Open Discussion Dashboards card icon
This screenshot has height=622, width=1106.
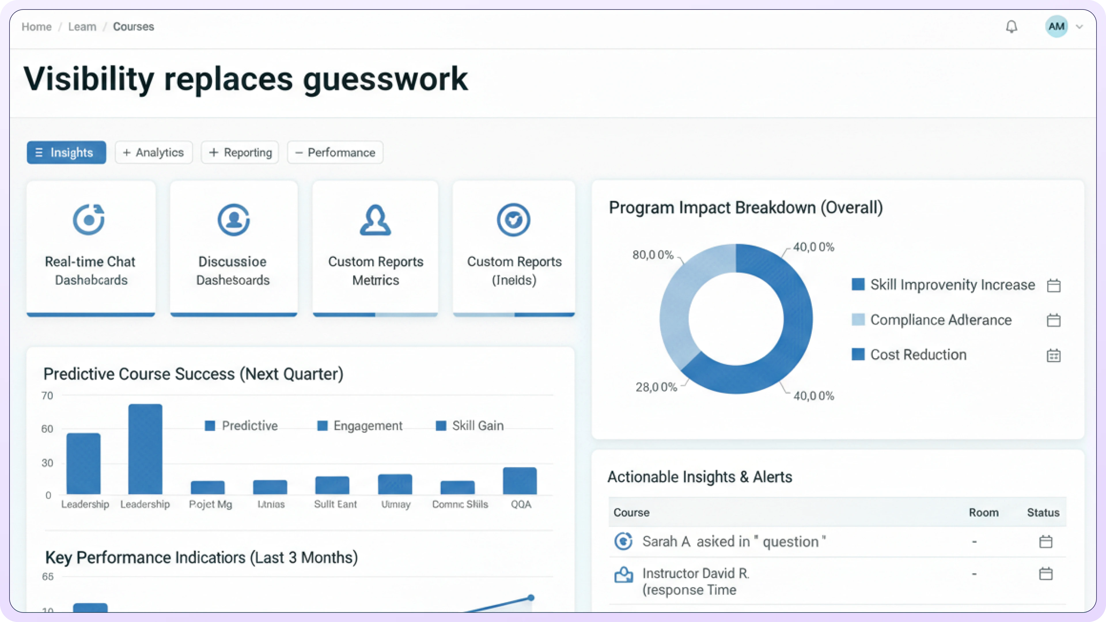coord(234,220)
